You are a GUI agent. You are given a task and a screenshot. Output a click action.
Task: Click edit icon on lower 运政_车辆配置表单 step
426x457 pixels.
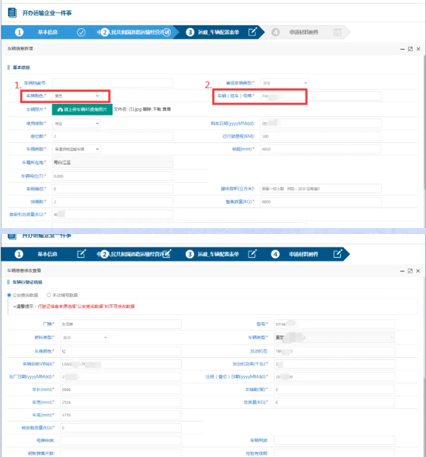(x=252, y=254)
